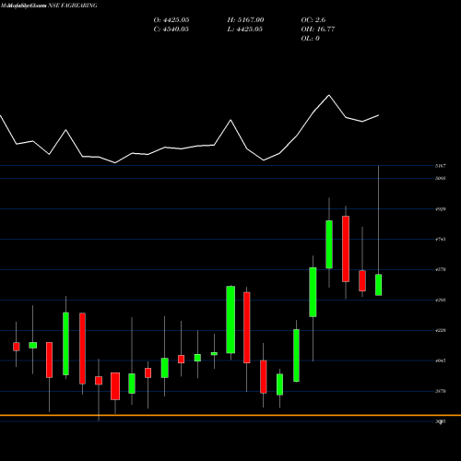Click the OH: 16.77 reading
The height and width of the screenshot is (461, 461).
[x=317, y=29]
